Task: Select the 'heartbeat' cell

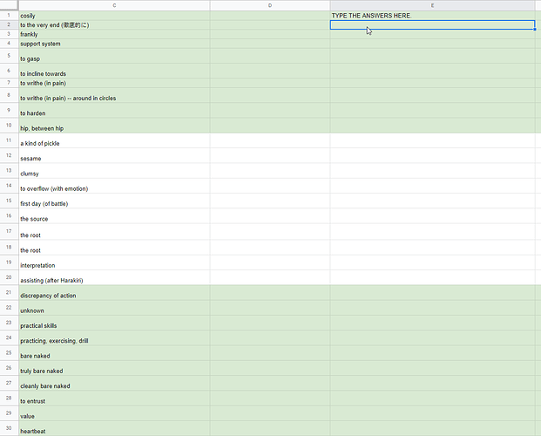Action: 114,428
